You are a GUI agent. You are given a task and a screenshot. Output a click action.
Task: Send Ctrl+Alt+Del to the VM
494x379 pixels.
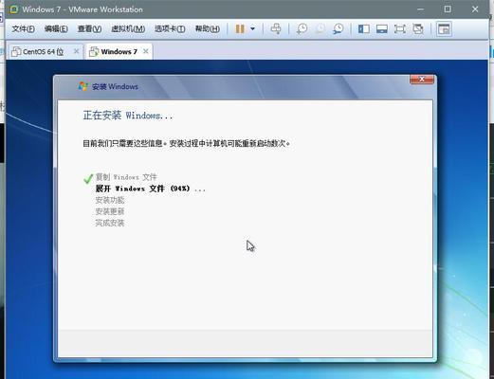(276, 28)
